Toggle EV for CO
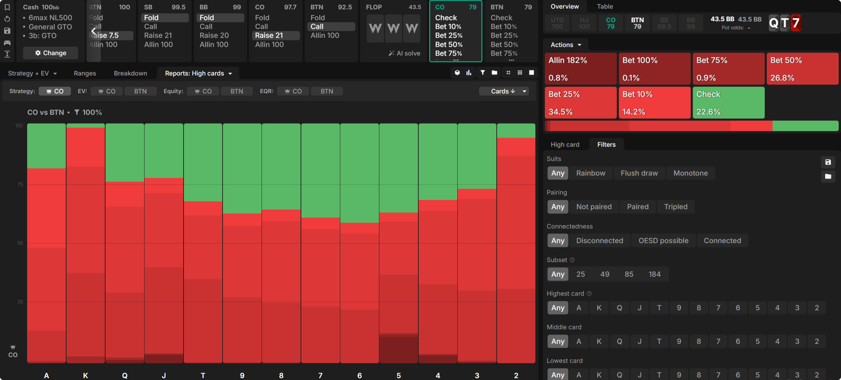This screenshot has width=841, height=380. (107, 91)
